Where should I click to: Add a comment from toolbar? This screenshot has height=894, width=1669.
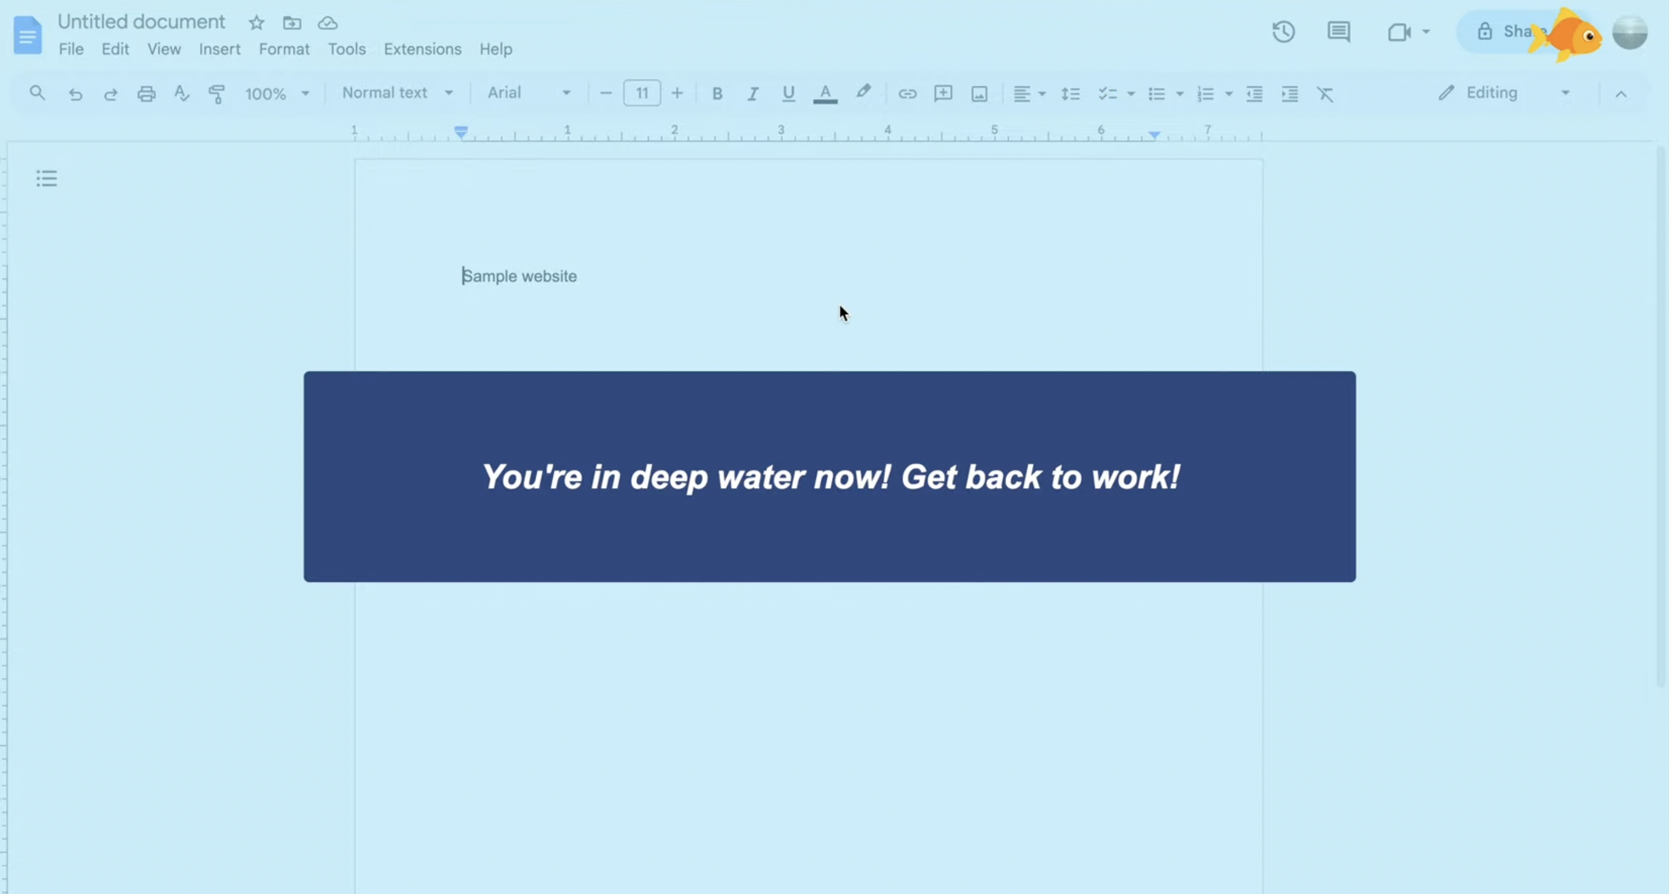(x=943, y=94)
